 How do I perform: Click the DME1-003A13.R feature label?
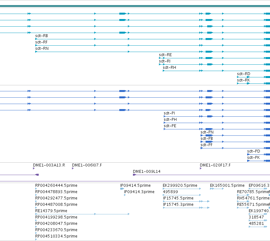click(49, 165)
